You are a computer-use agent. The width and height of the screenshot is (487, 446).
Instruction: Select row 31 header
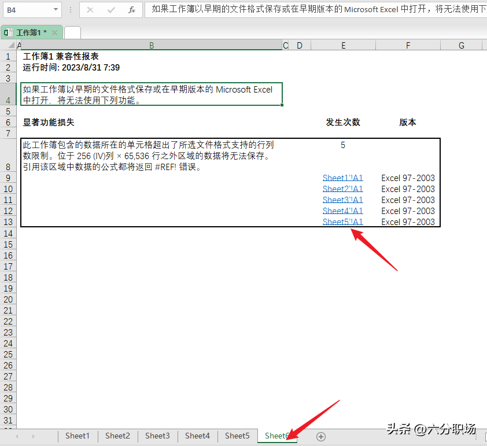8,420
